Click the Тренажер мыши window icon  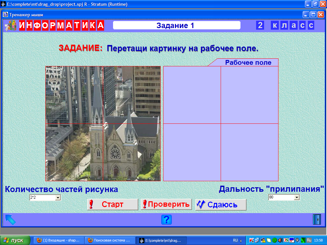[x=5, y=15]
